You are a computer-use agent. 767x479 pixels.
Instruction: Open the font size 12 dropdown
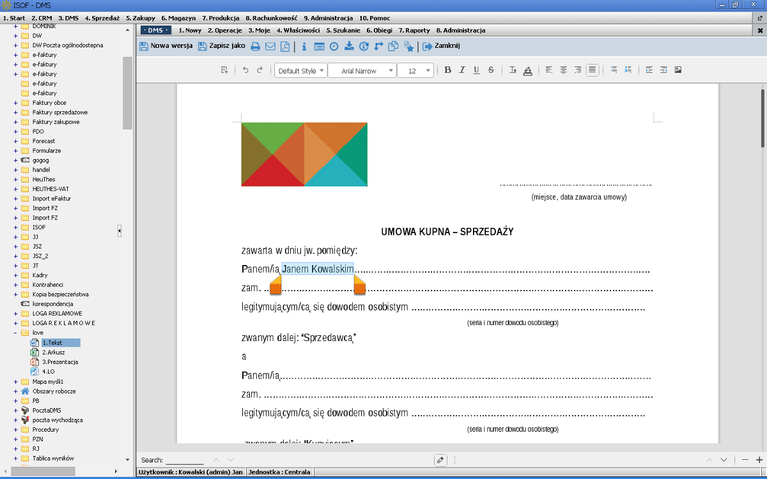415,70
